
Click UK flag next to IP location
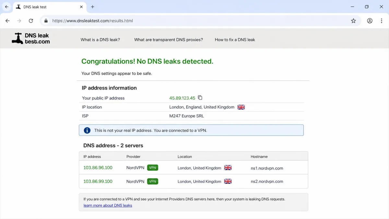click(241, 107)
